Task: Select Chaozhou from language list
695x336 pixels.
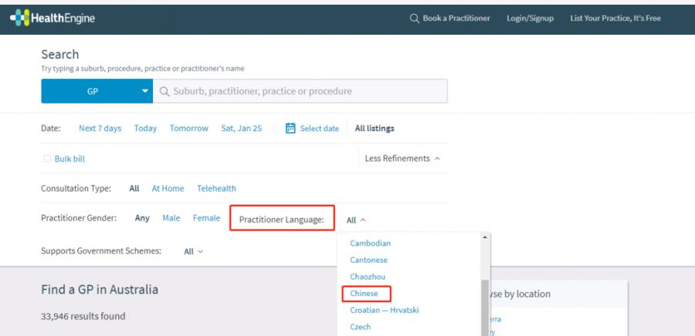Action: tap(368, 277)
